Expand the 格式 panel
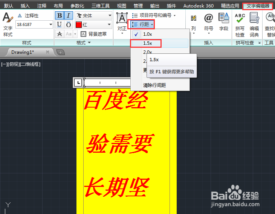The height and width of the screenshot is (214, 275). [84, 42]
